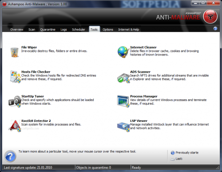The width and height of the screenshot is (222, 172).
Task: Go to the Quarantine tab
Action: [48, 30]
